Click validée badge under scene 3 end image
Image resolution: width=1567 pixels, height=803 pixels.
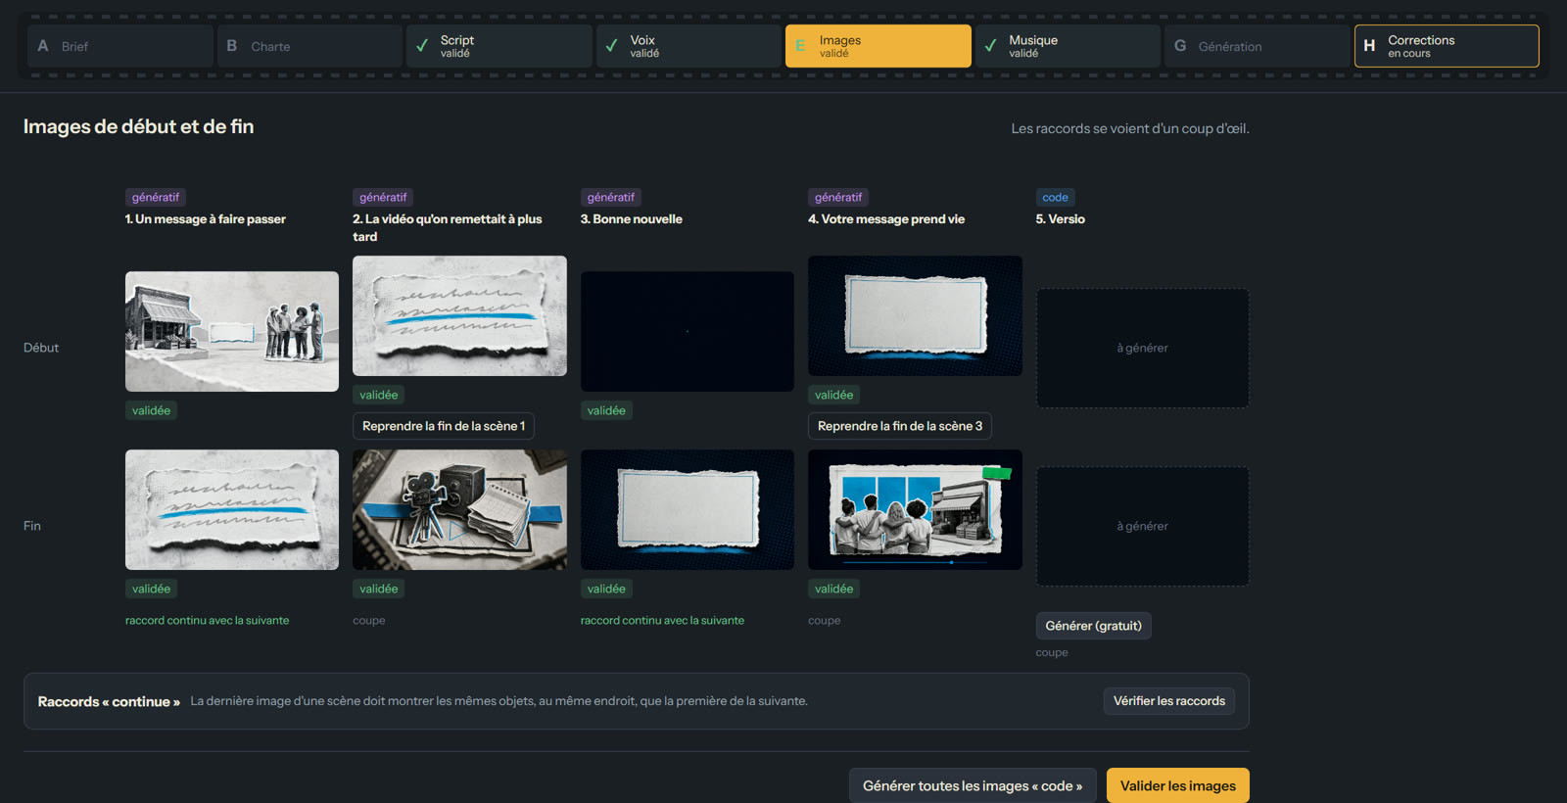click(x=606, y=589)
